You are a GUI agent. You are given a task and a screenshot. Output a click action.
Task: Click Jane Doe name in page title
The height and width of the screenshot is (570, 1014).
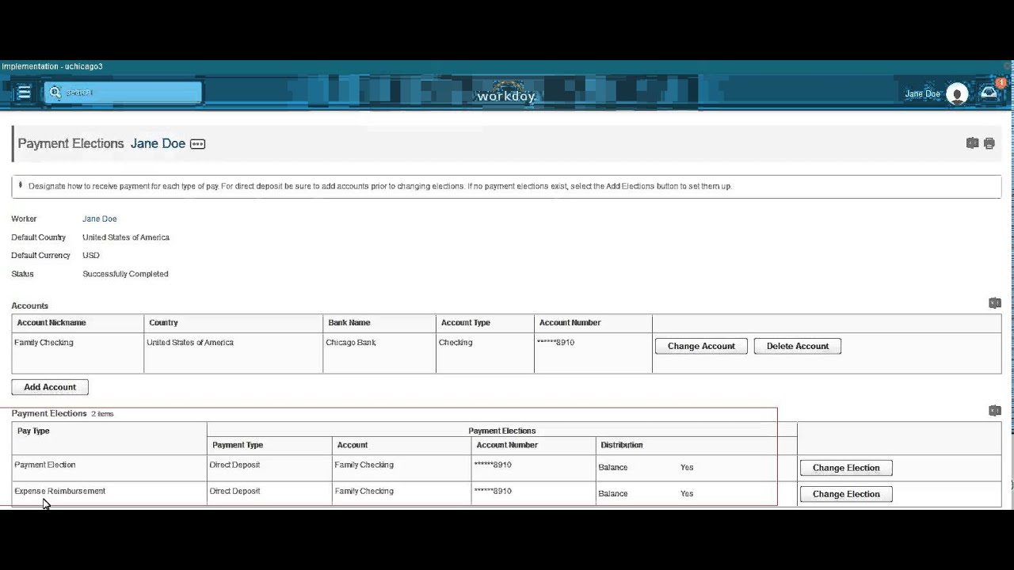(158, 143)
